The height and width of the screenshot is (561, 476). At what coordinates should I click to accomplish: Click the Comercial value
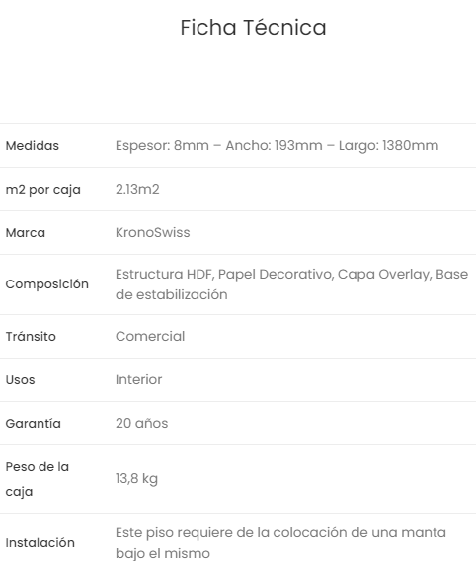click(x=150, y=337)
